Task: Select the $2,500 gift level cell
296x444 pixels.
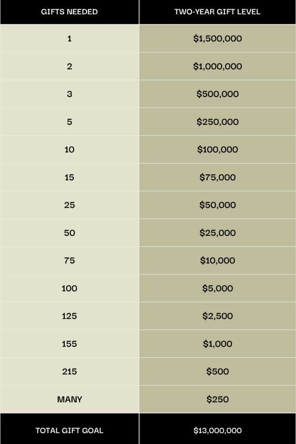Action: (x=217, y=316)
